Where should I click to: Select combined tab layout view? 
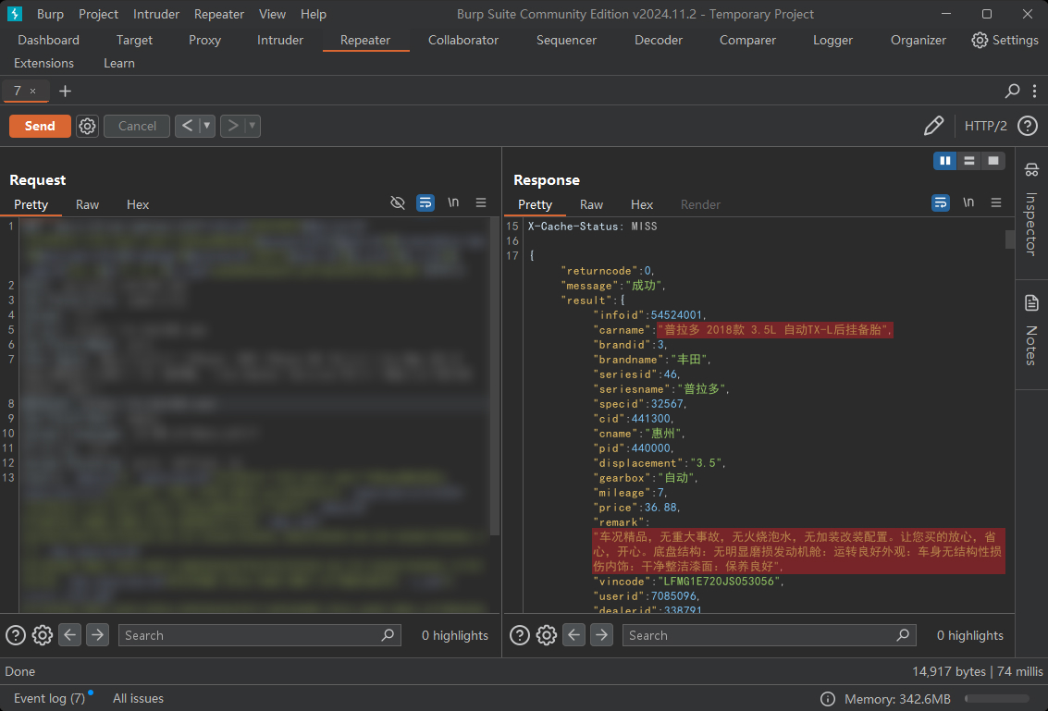coord(993,160)
